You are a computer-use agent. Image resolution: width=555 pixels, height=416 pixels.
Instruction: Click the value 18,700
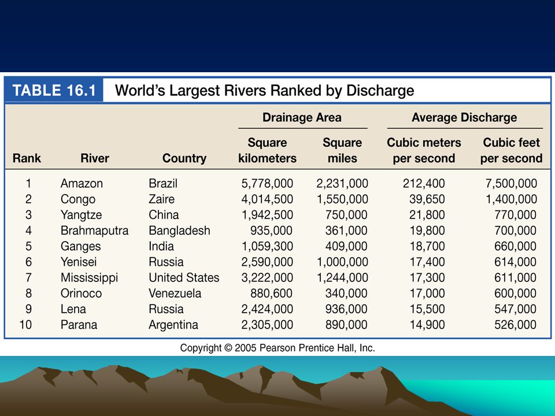tap(427, 247)
